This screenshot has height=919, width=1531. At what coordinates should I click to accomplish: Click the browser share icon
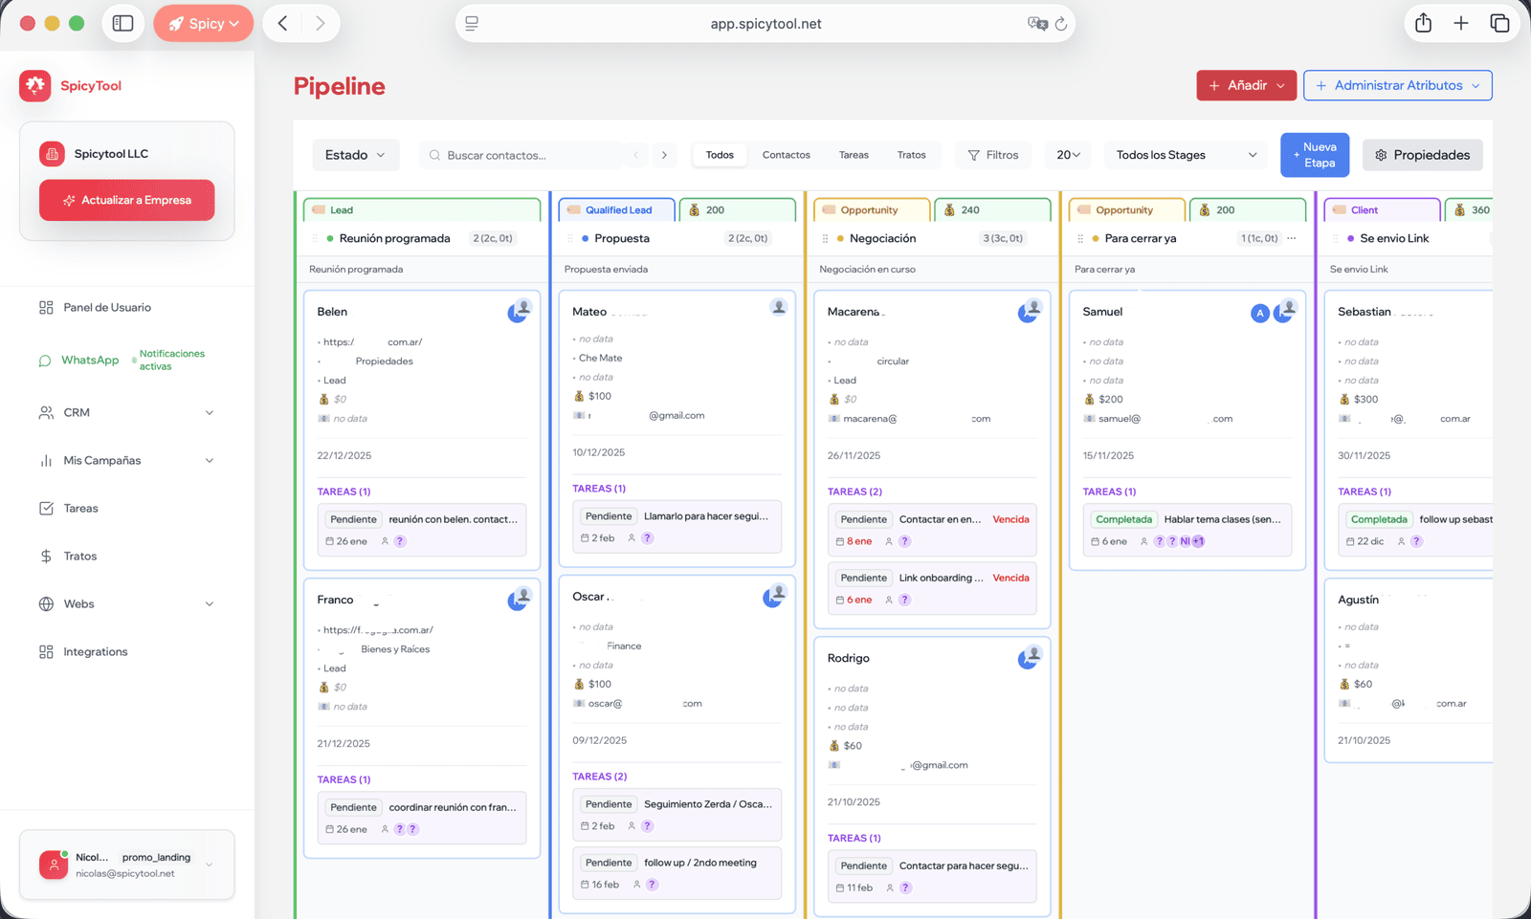[x=1423, y=24]
